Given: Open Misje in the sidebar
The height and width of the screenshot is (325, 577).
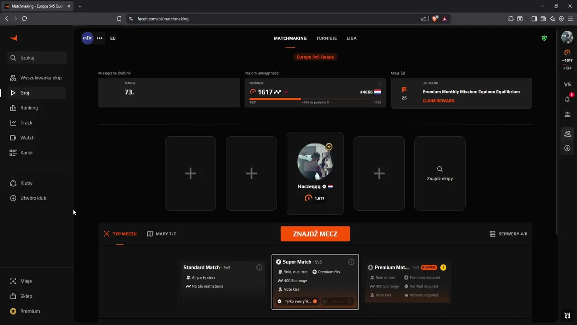Looking at the screenshot, I should point(36,281).
